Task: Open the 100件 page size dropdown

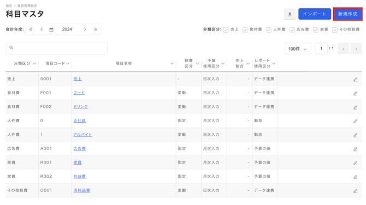Action: point(298,49)
